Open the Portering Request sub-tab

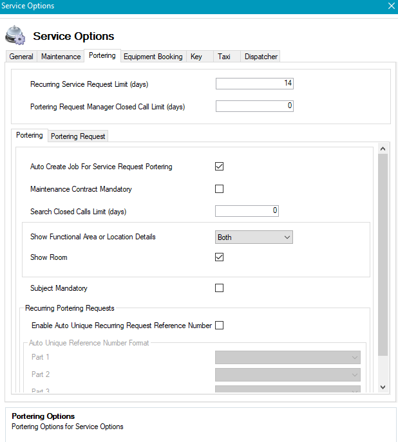click(x=78, y=136)
